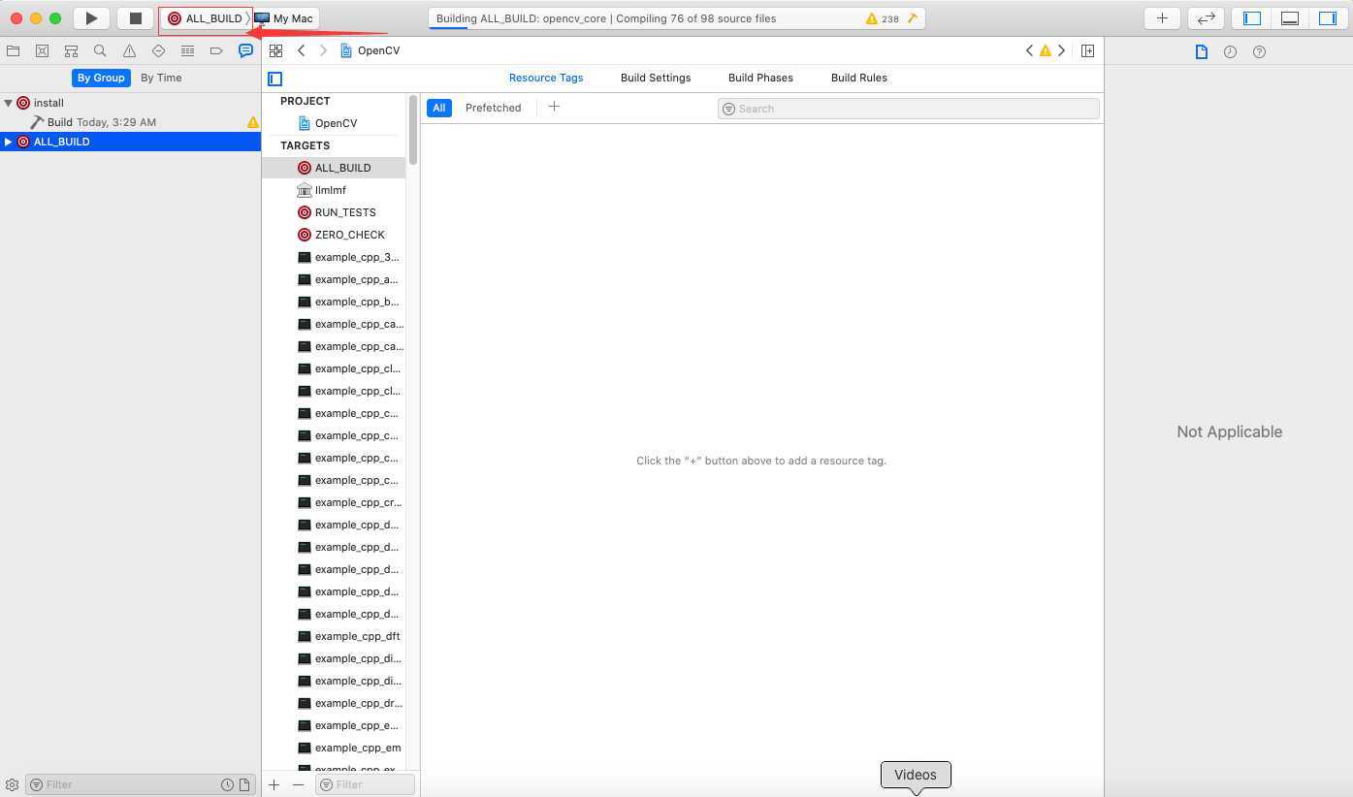Click the Run (play) button
Screen dimensions: 1353x797
point(91,18)
